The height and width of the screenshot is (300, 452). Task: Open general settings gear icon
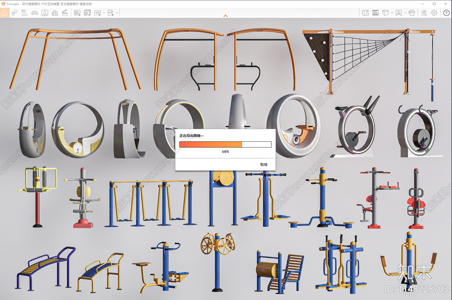coord(434,13)
